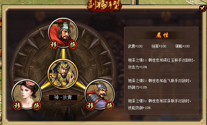Click the 神·狄青 name label
The width and height of the screenshot is (207, 125).
[x=63, y=98]
